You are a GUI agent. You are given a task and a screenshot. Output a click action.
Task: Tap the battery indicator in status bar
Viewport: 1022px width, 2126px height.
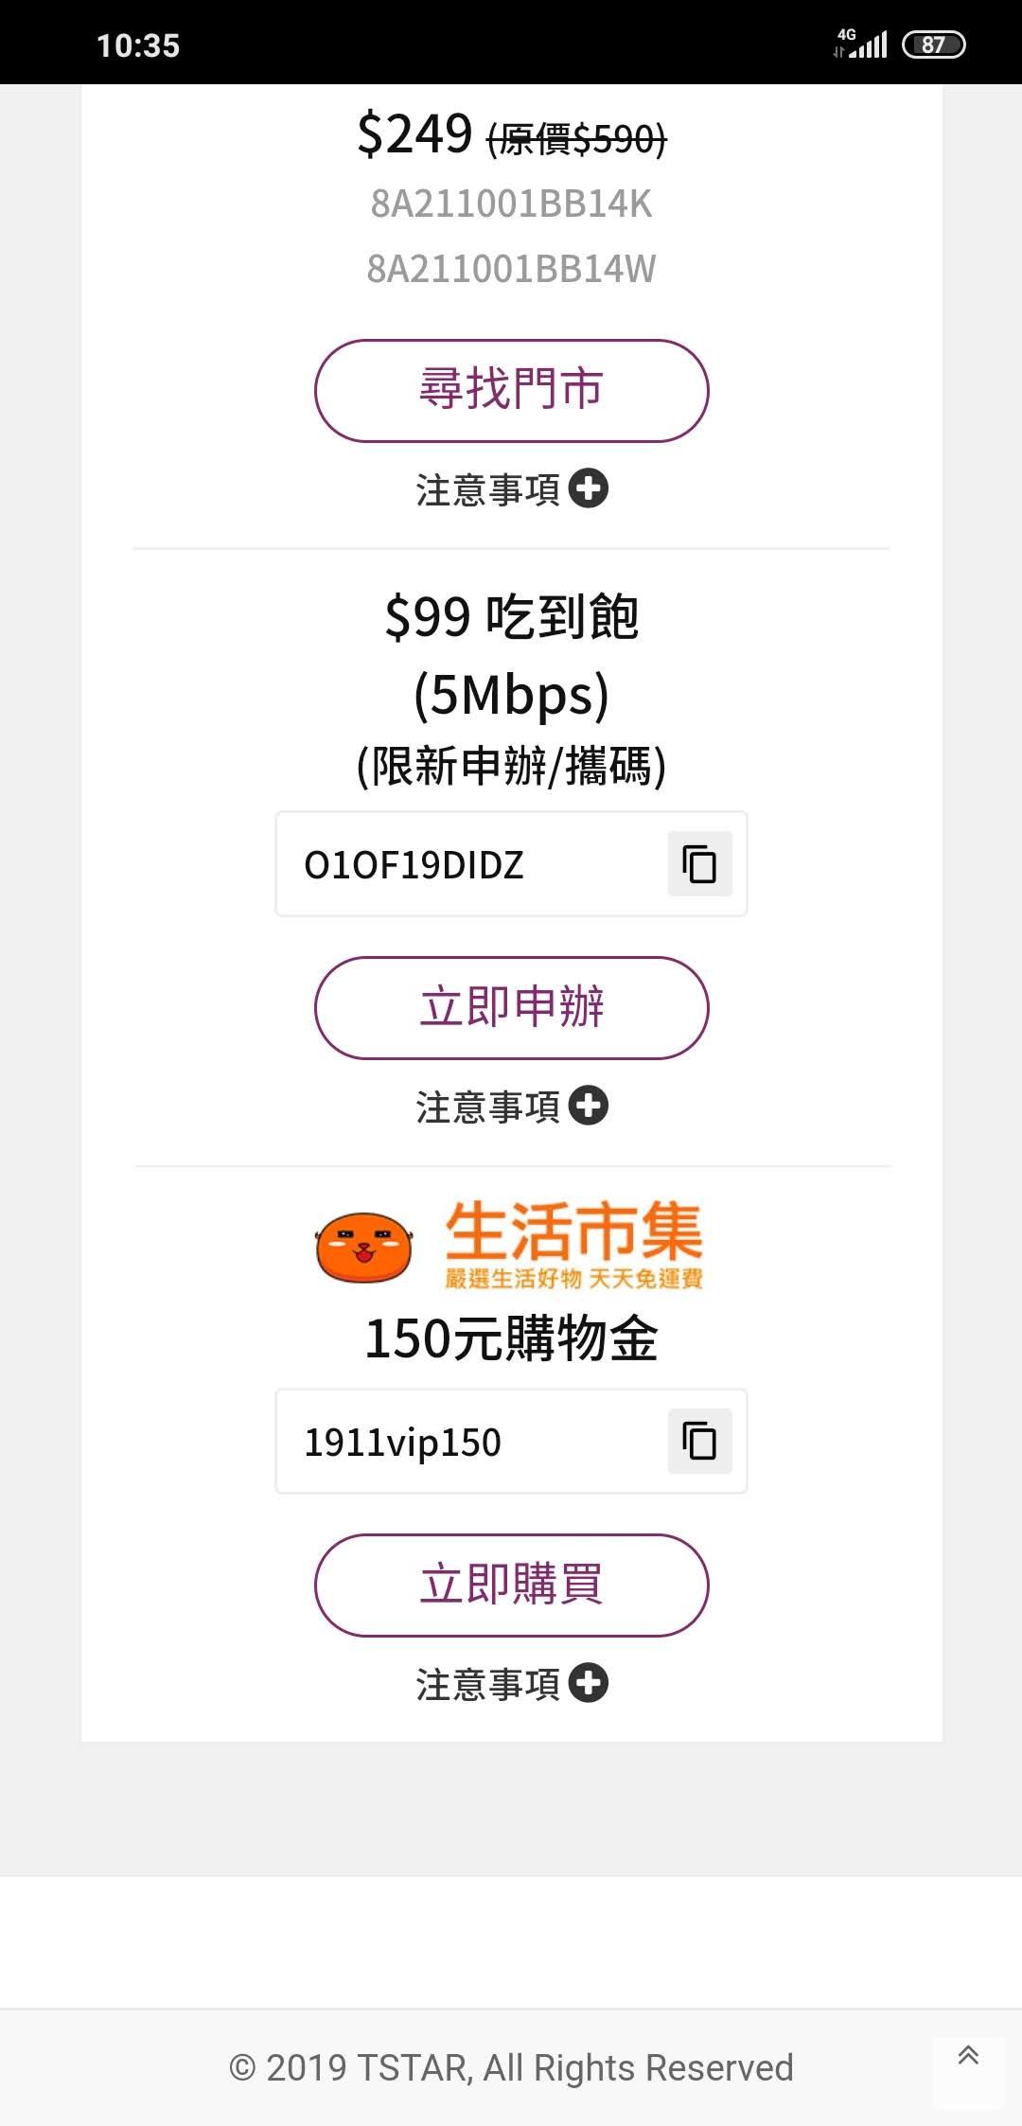pyautogui.click(x=934, y=44)
